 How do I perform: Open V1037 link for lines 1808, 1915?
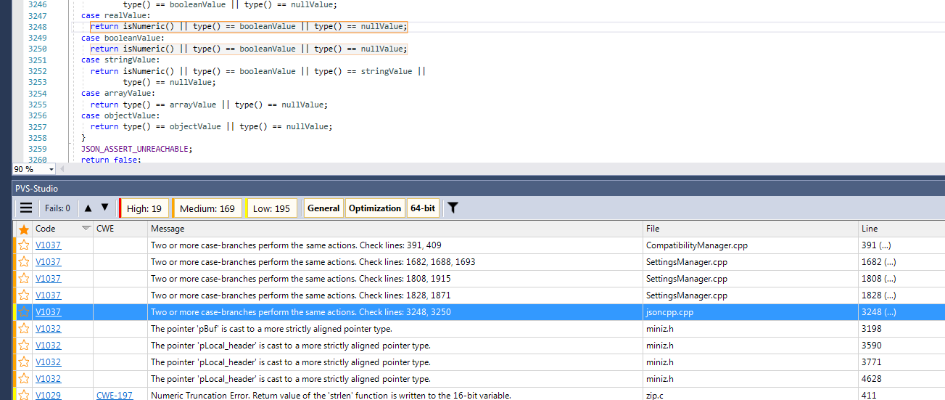[x=48, y=279]
